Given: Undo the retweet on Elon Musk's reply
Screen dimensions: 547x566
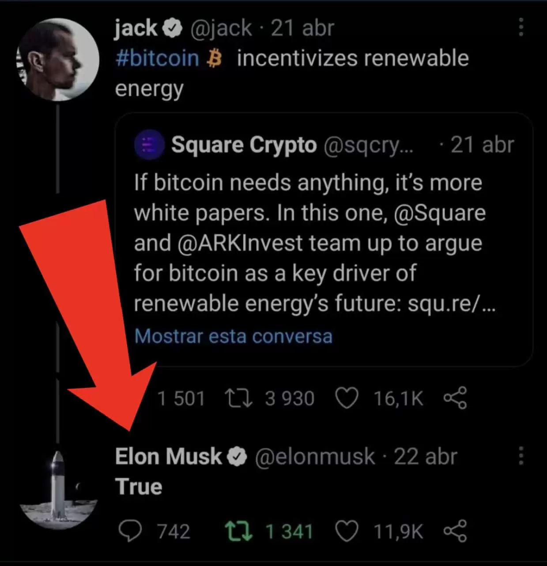Looking at the screenshot, I should pos(239,531).
